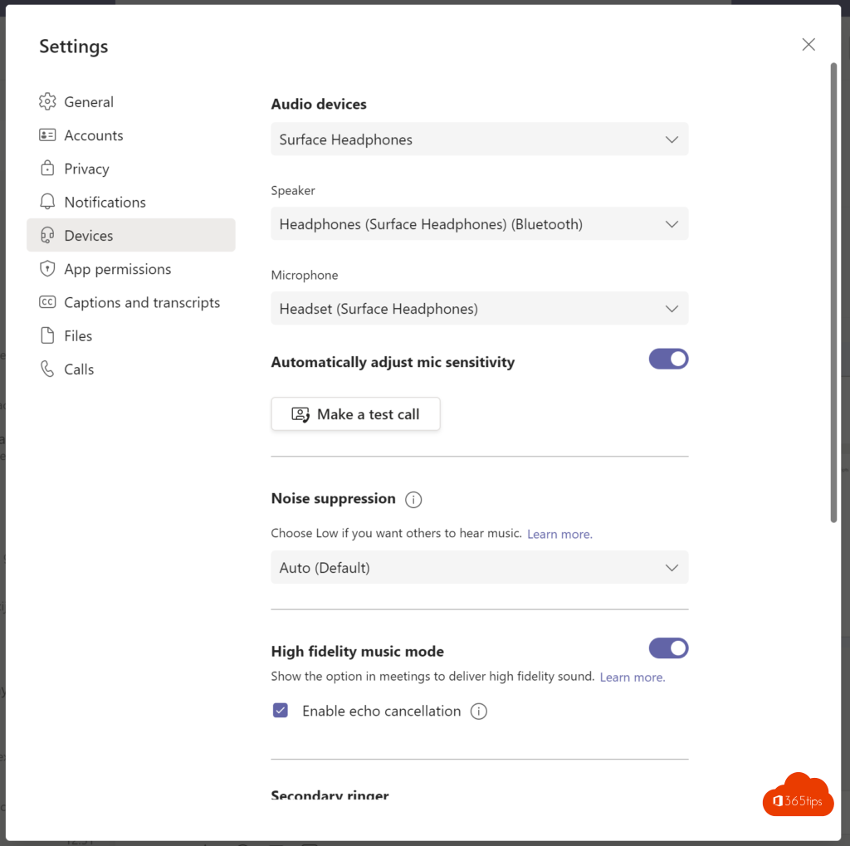850x846 pixels.
Task: Go to Accounts settings
Action: click(x=130, y=135)
